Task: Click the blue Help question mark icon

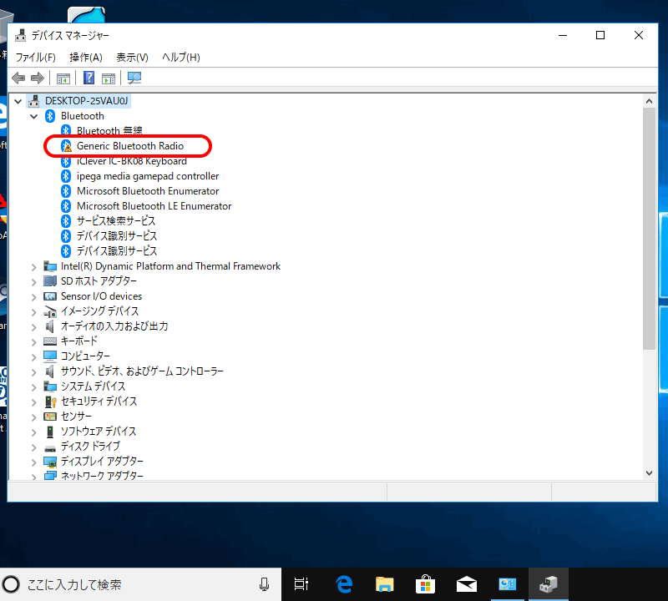Action: click(89, 78)
